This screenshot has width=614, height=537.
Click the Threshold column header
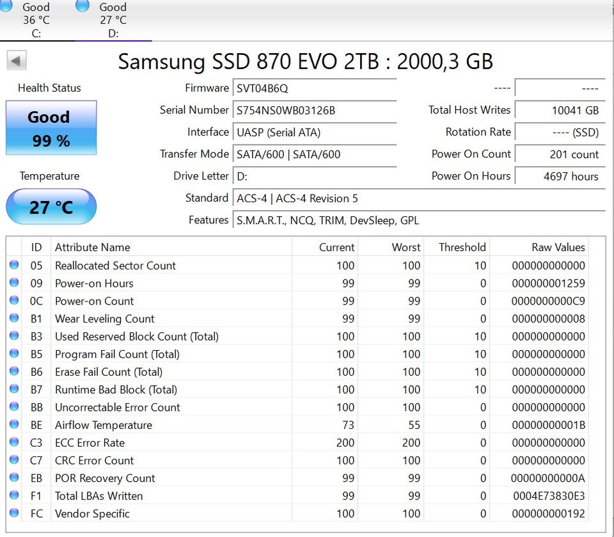click(457, 247)
